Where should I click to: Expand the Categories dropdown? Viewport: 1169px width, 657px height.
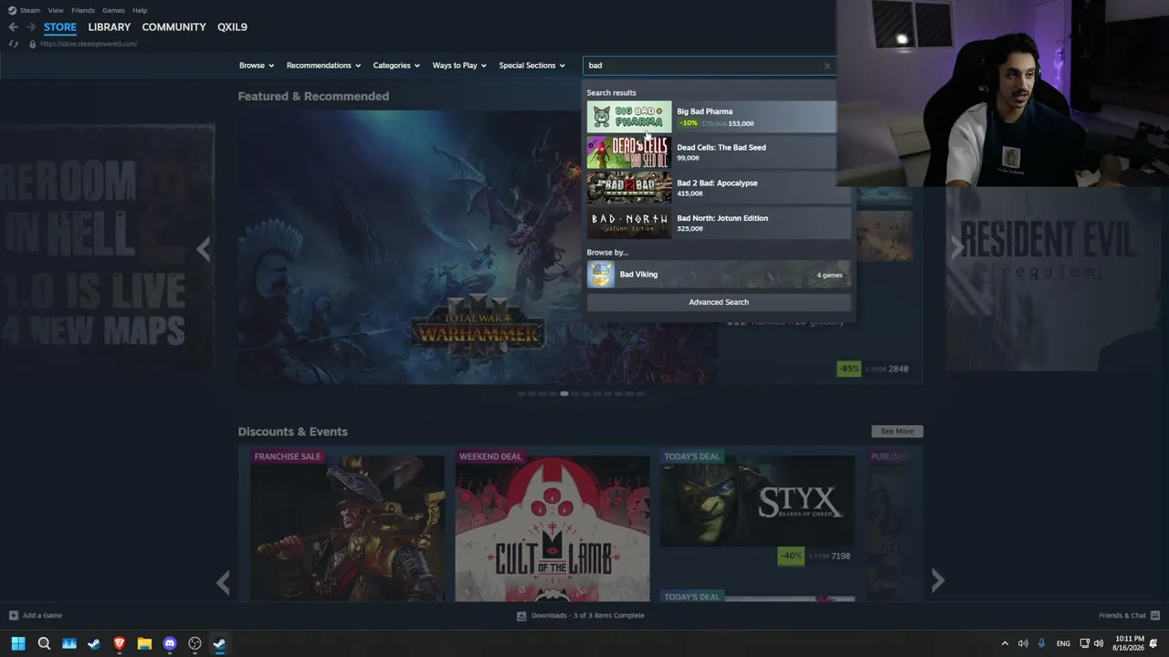396,66
